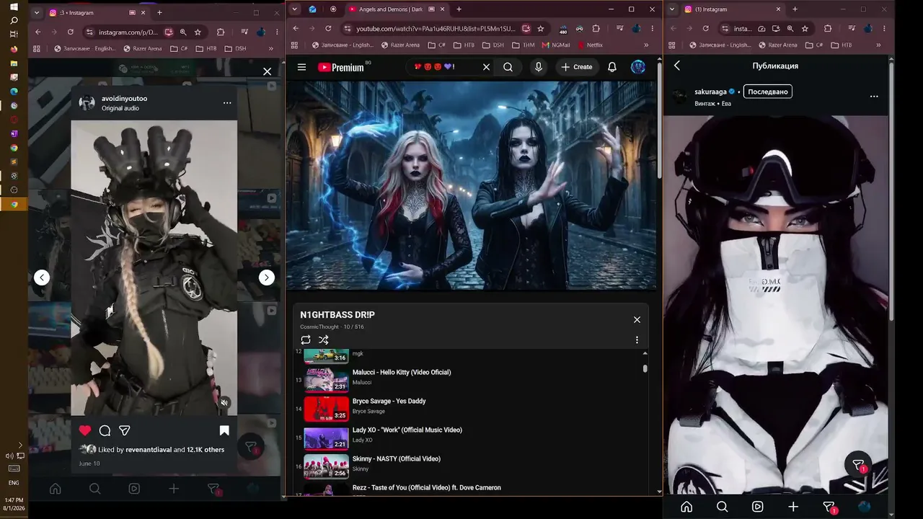Create new Instagram post in right window
923x519 pixels.
pos(793,507)
